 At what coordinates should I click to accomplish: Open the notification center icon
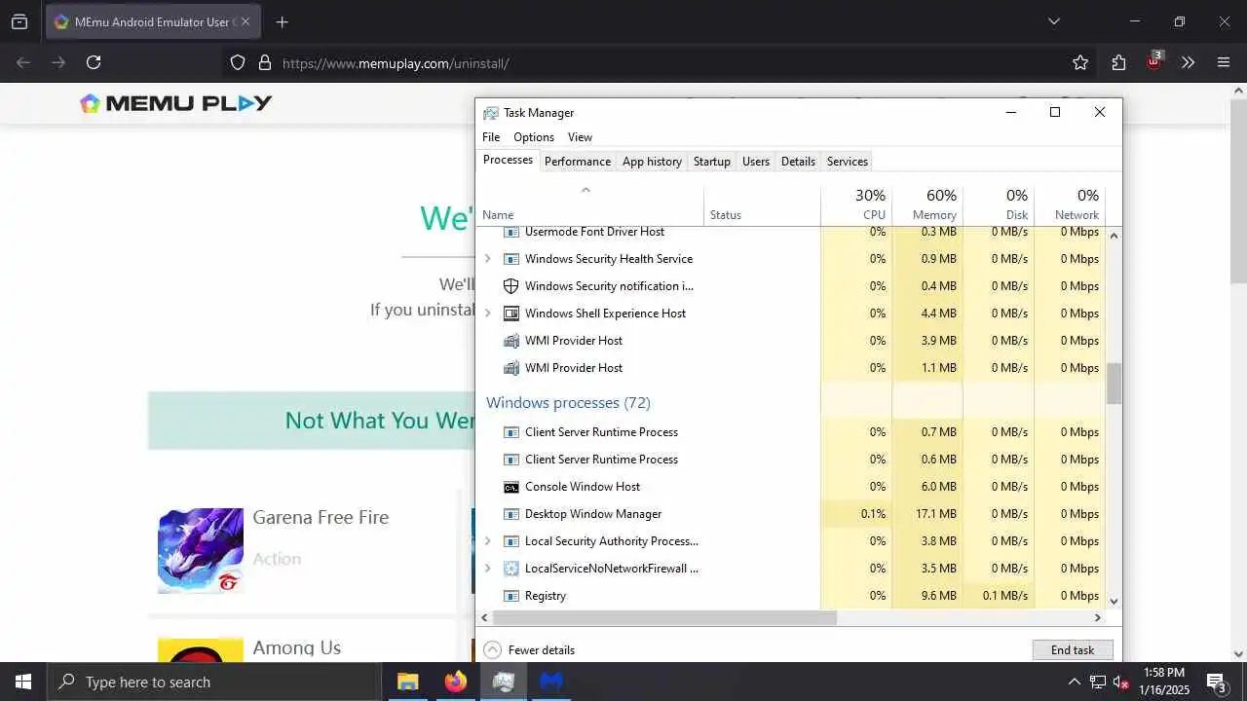pos(1217,682)
